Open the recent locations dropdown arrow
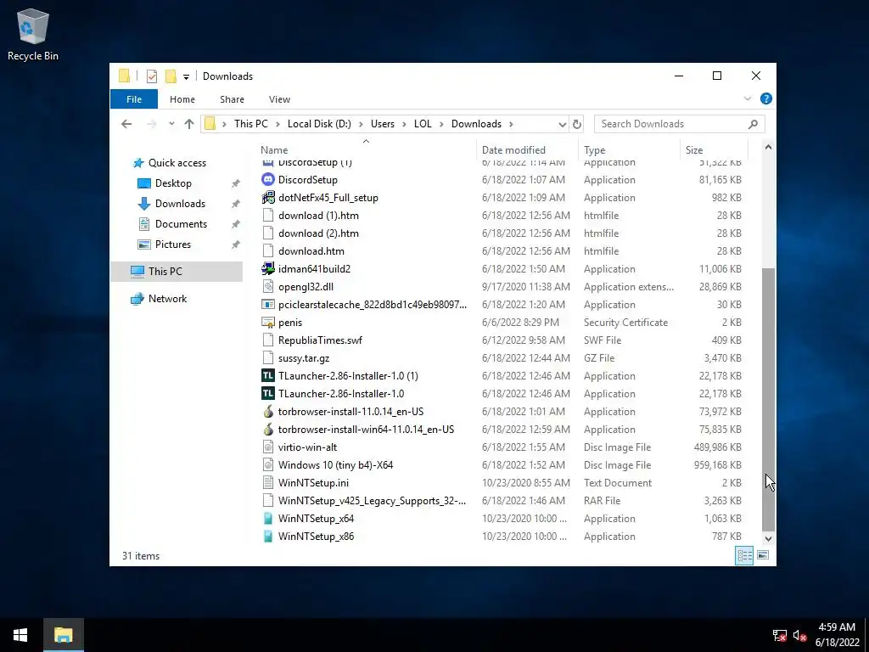This screenshot has height=652, width=869. coord(171,124)
